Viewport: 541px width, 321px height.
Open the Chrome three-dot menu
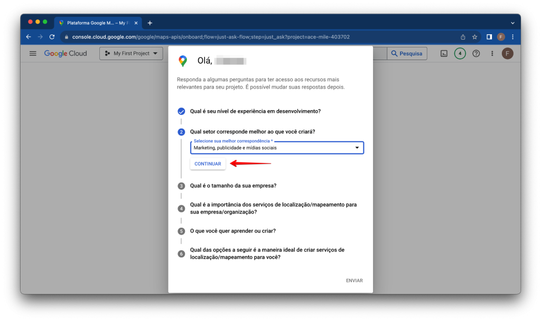pyautogui.click(x=512, y=37)
